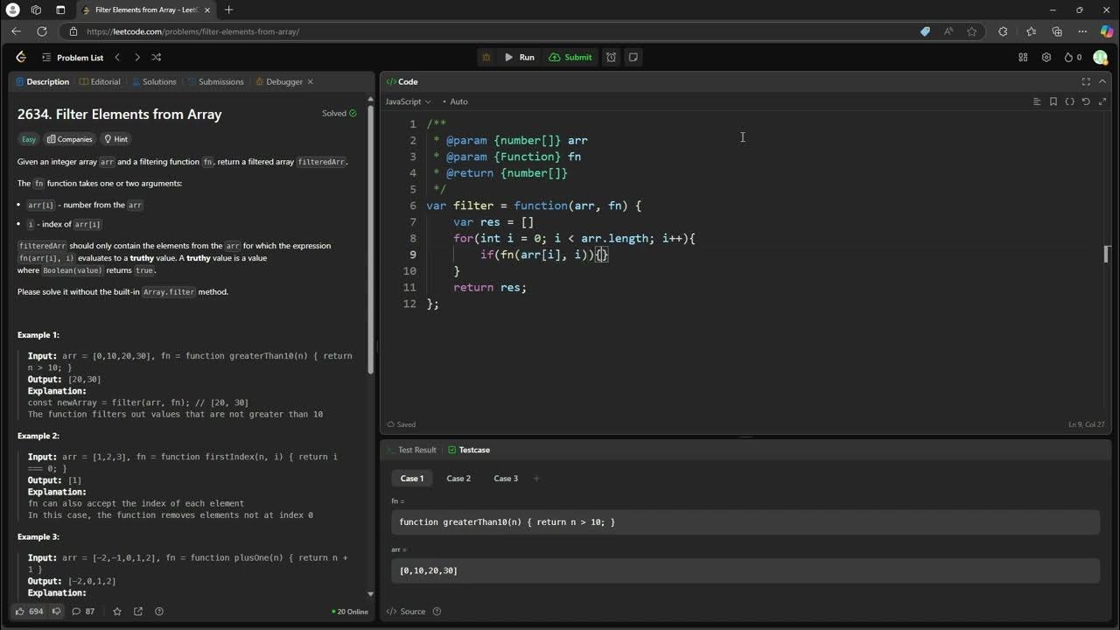This screenshot has width=1120, height=630.
Task: Click the streak flame counter
Action: pyautogui.click(x=1073, y=57)
